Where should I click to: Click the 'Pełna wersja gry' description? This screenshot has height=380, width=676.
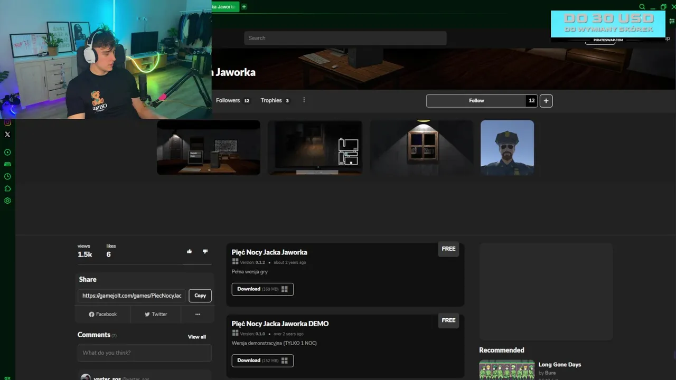[250, 272]
